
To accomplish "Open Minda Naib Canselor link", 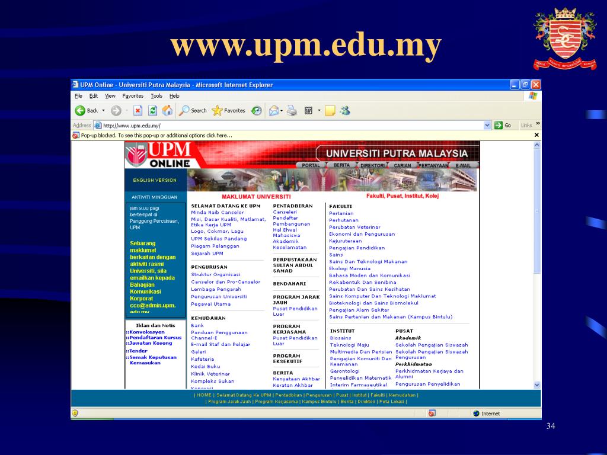I will coord(217,213).
